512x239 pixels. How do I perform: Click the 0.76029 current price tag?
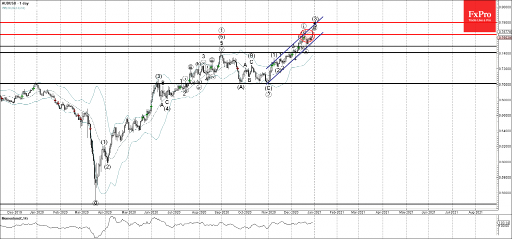pos(503,37)
